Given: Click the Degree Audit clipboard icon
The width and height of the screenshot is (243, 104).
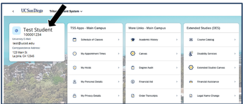Looking at the screenshot, I should pyautogui.click(x=133, y=68).
